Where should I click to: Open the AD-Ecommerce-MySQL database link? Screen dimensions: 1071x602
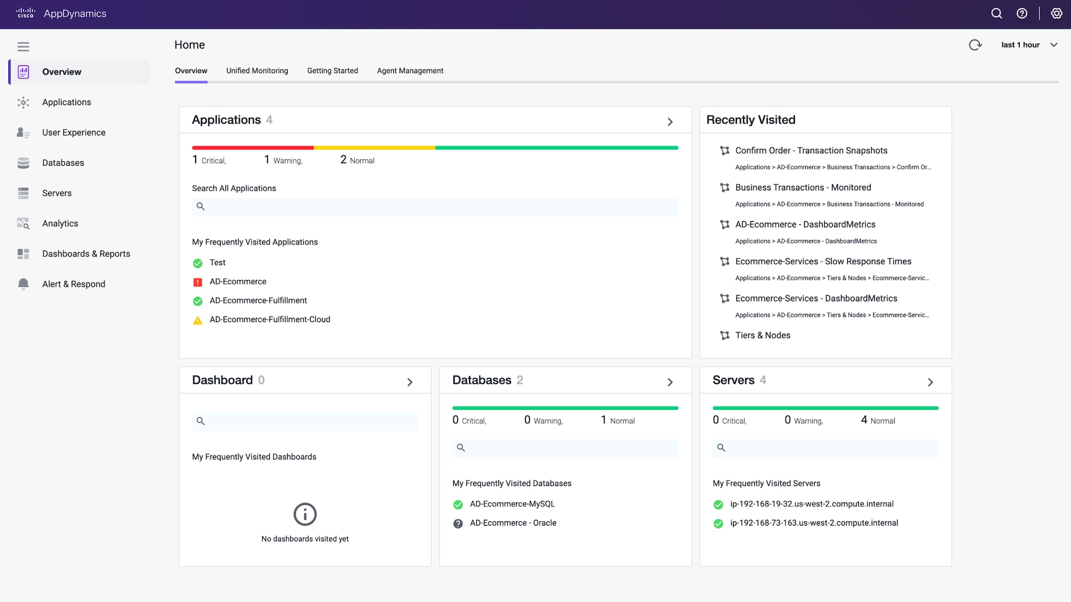click(512, 504)
